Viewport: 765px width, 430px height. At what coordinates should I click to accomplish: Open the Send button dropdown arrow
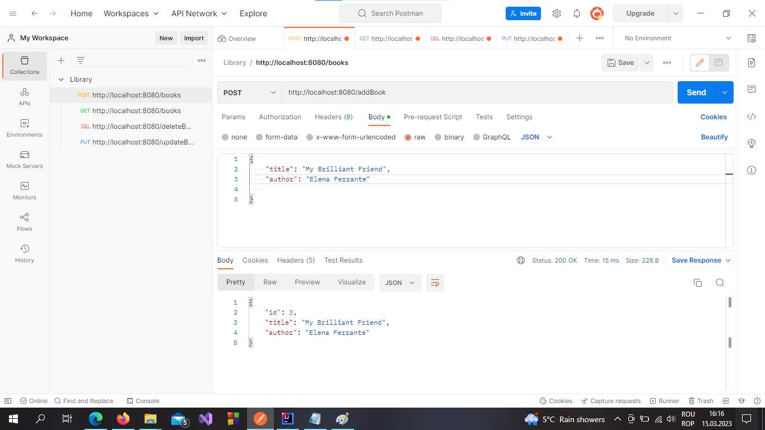pos(725,92)
